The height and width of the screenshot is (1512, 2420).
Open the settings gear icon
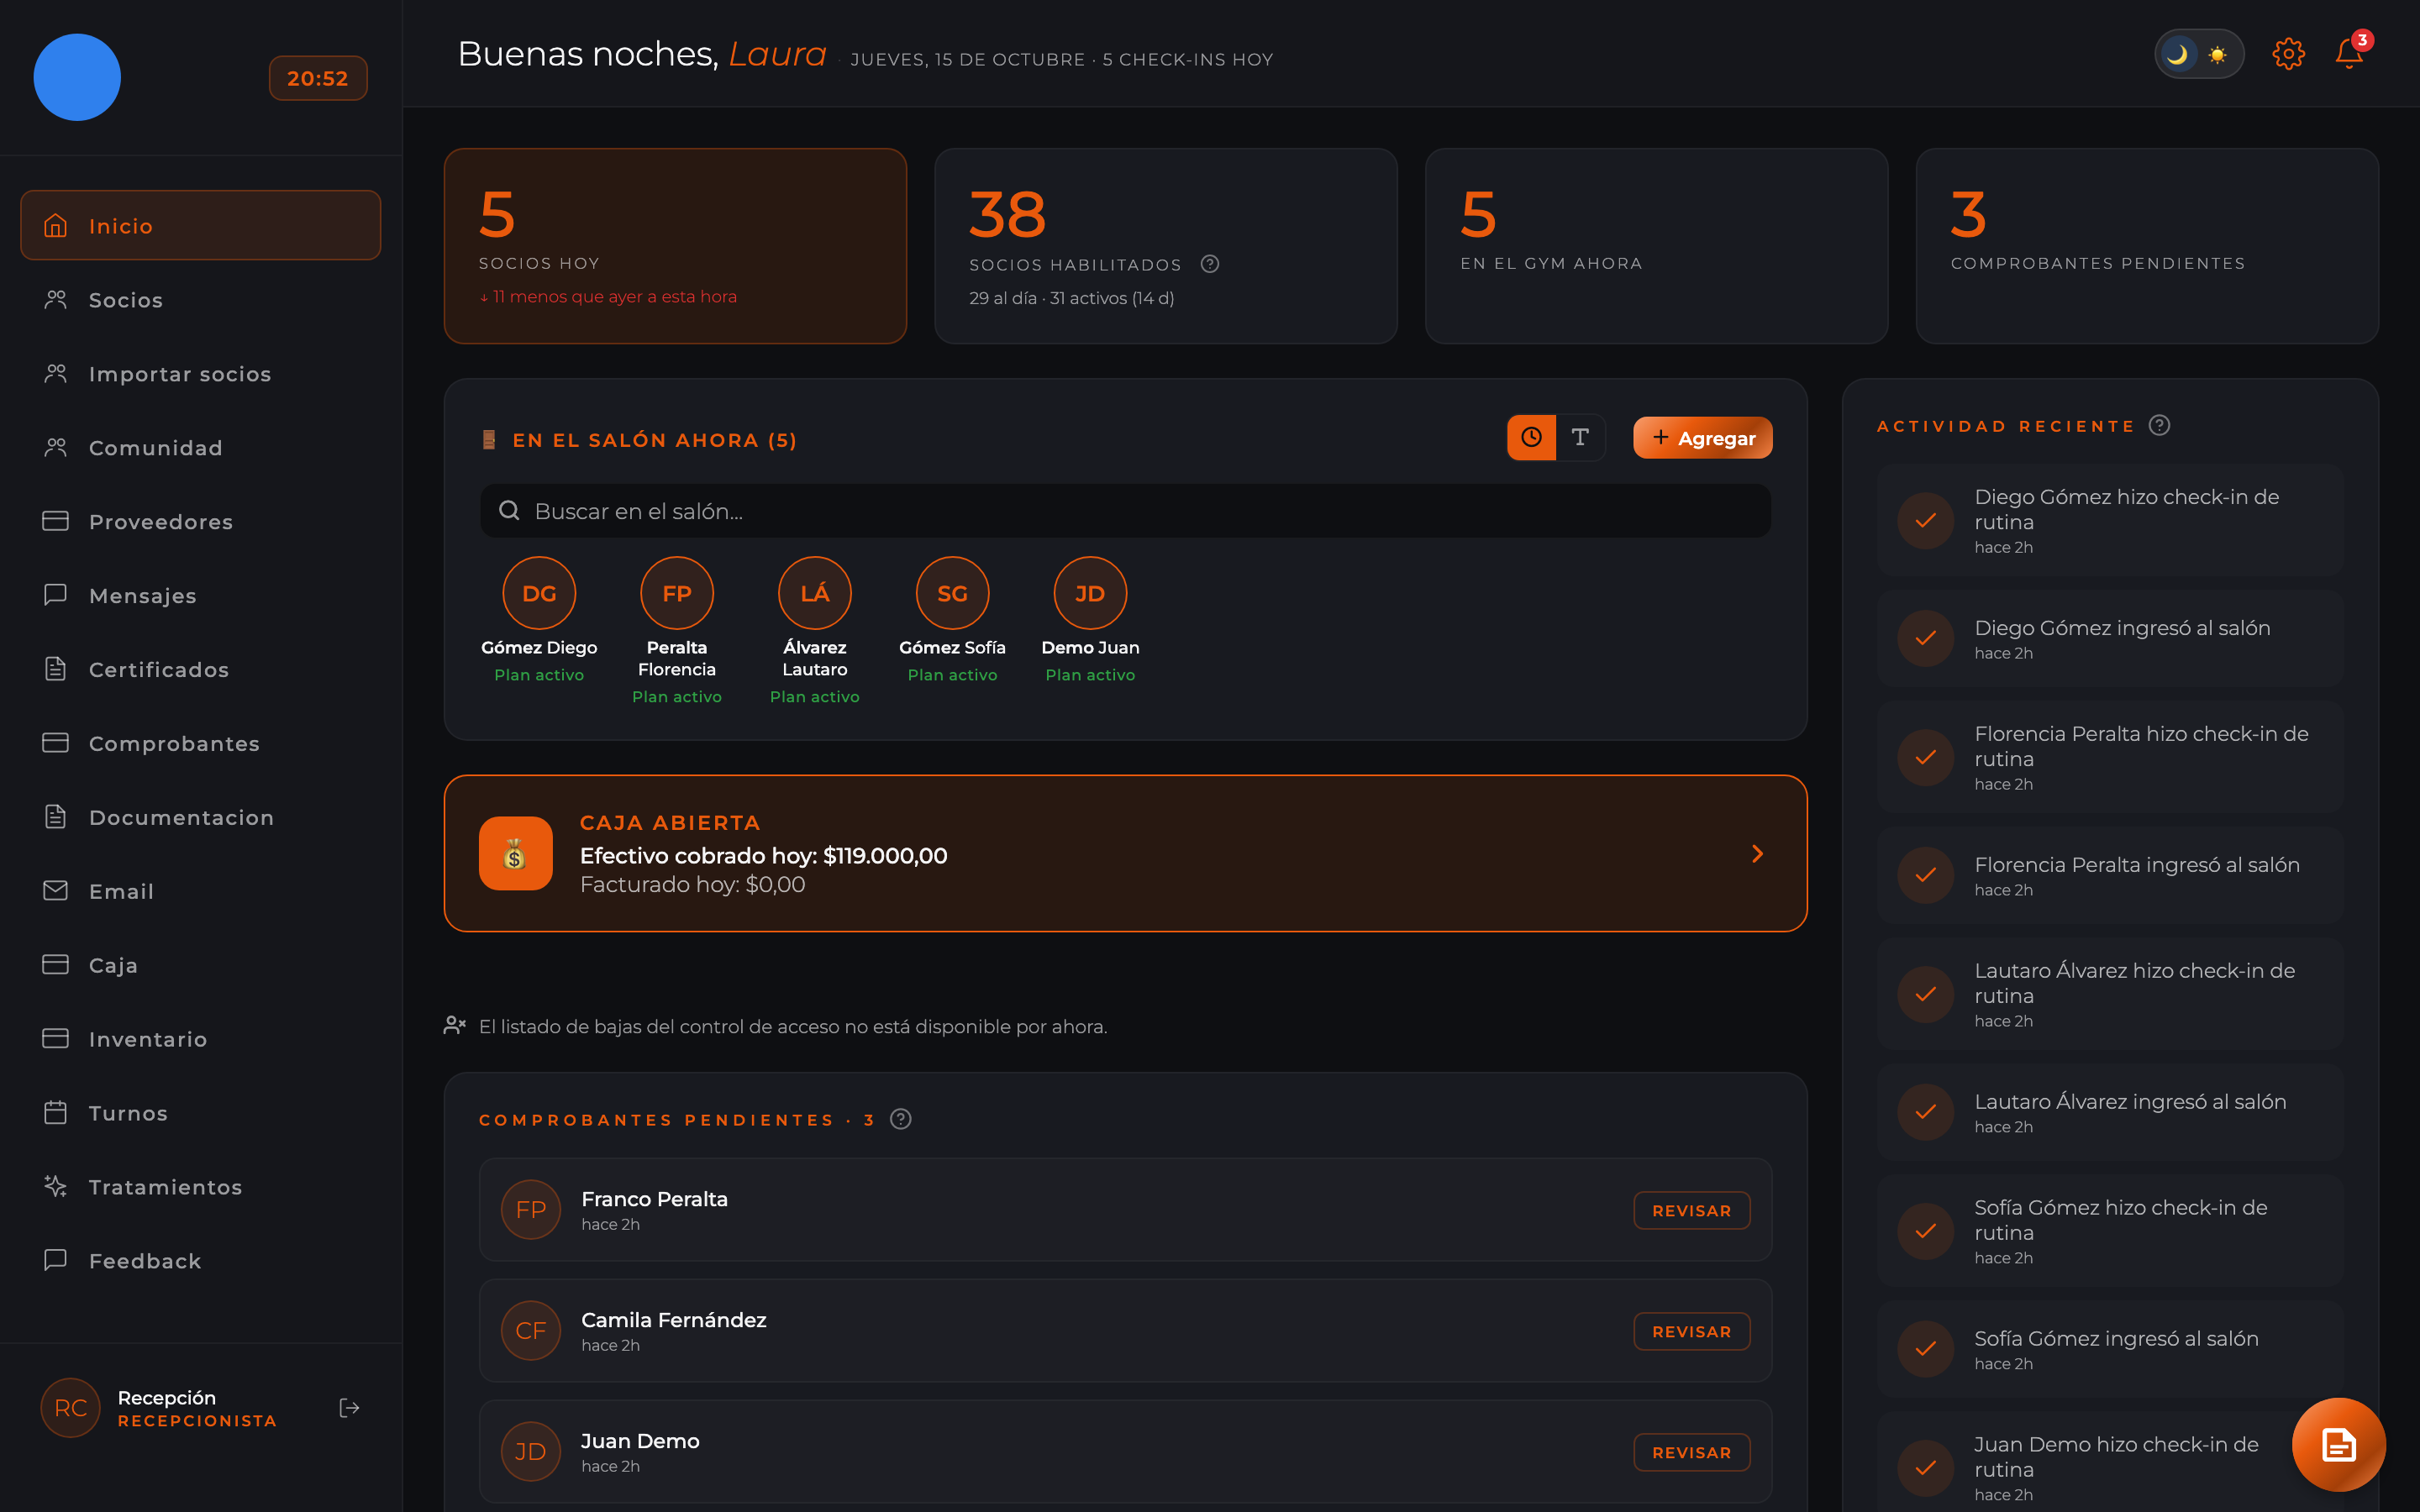[x=2288, y=54]
